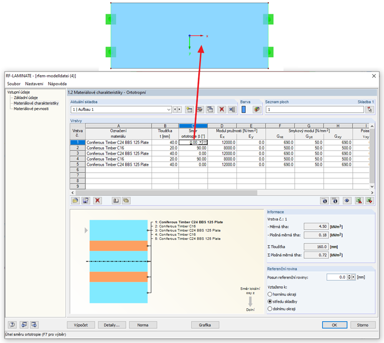Open the Nastavení menu
Screen dimensions: 384x343
(34, 84)
